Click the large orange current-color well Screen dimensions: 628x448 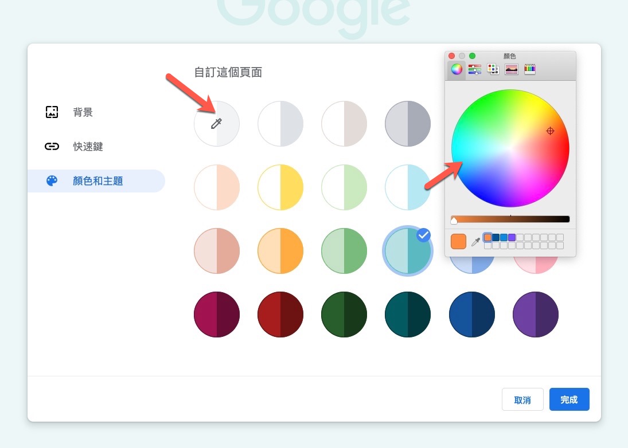(459, 242)
